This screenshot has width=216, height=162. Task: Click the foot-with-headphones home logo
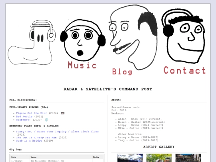click(x=32, y=42)
